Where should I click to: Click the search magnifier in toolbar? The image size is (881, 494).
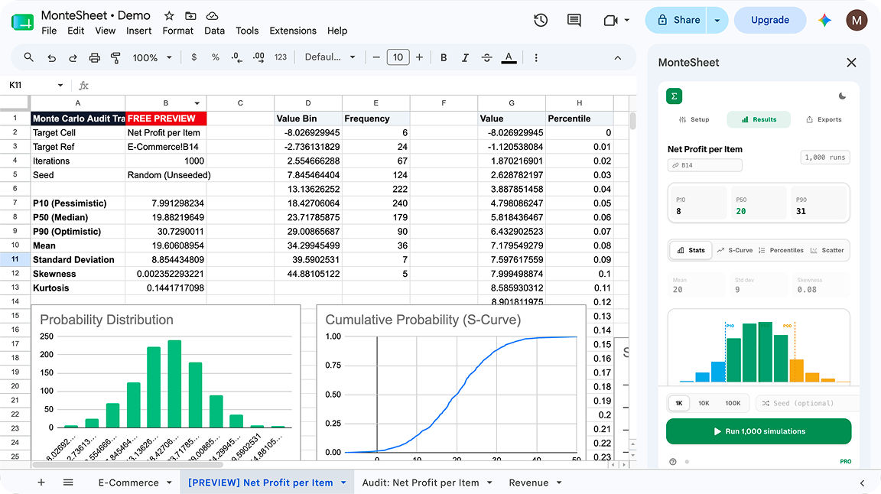28,57
